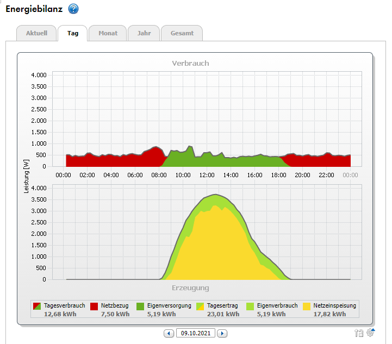
Task: Switch to the Aktuell tab
Action: click(36, 33)
